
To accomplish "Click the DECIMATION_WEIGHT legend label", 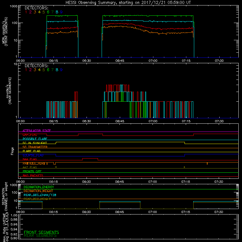I will (38, 191).
